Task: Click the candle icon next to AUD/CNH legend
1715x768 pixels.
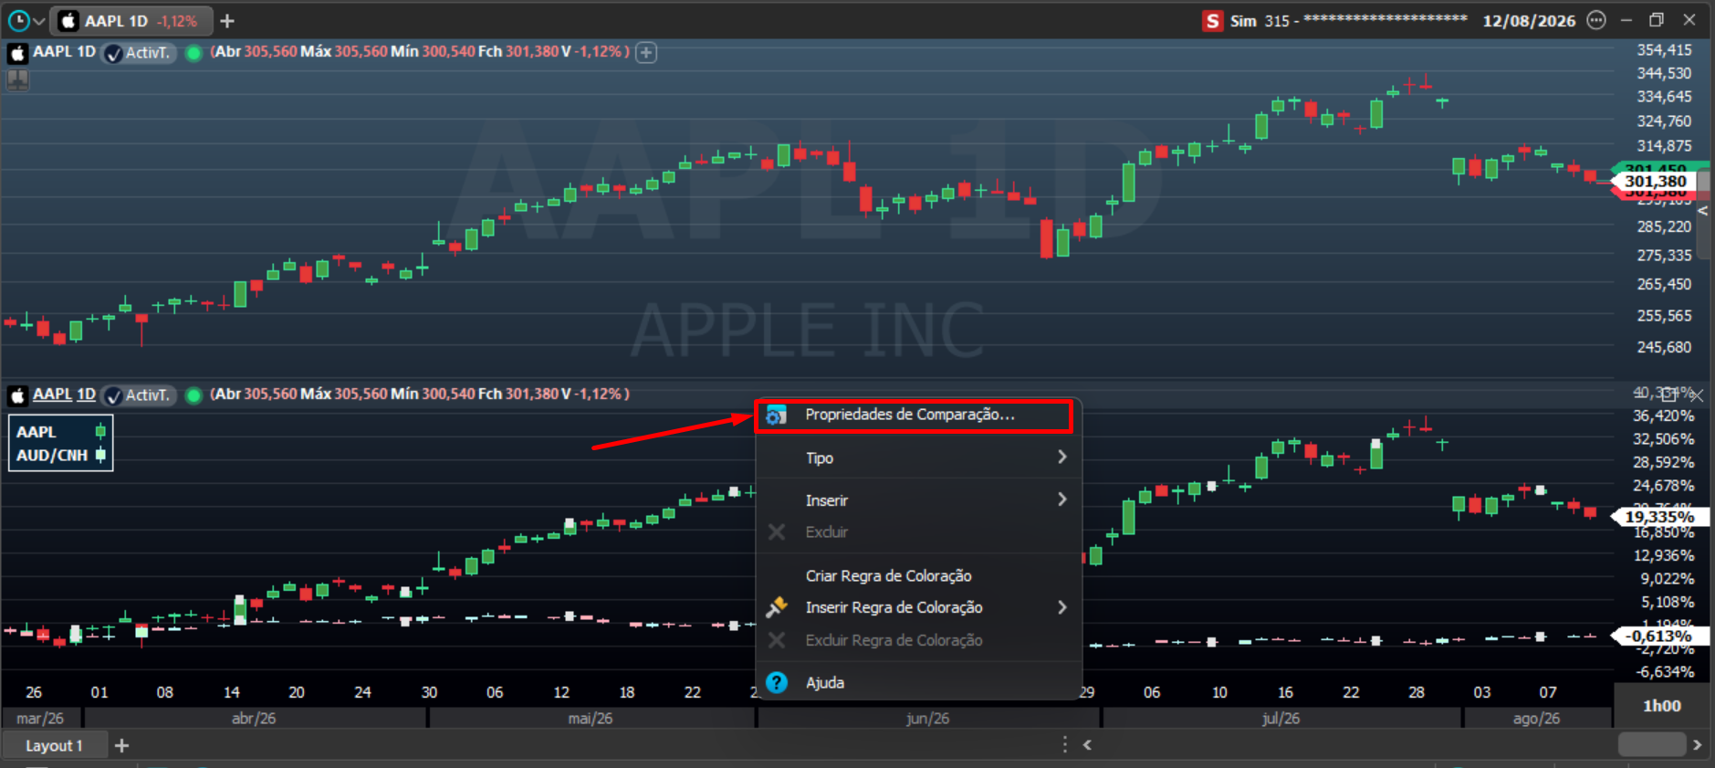Action: pos(100,455)
